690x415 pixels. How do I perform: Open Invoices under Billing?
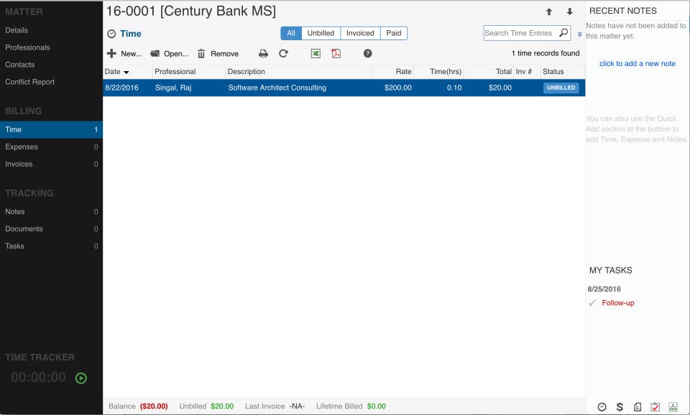pos(51,164)
